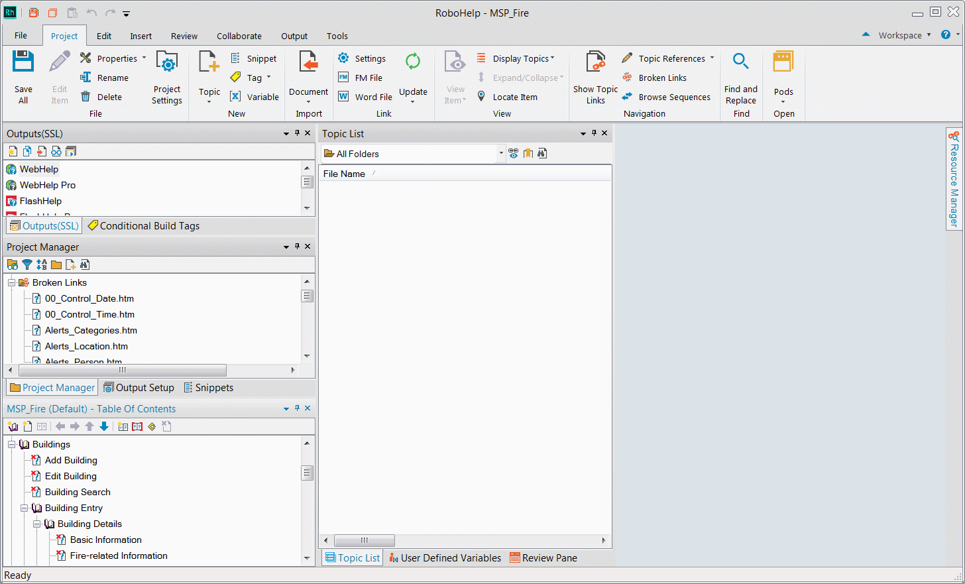Pin the Topic List pod
The height and width of the screenshot is (584, 965).
594,133
